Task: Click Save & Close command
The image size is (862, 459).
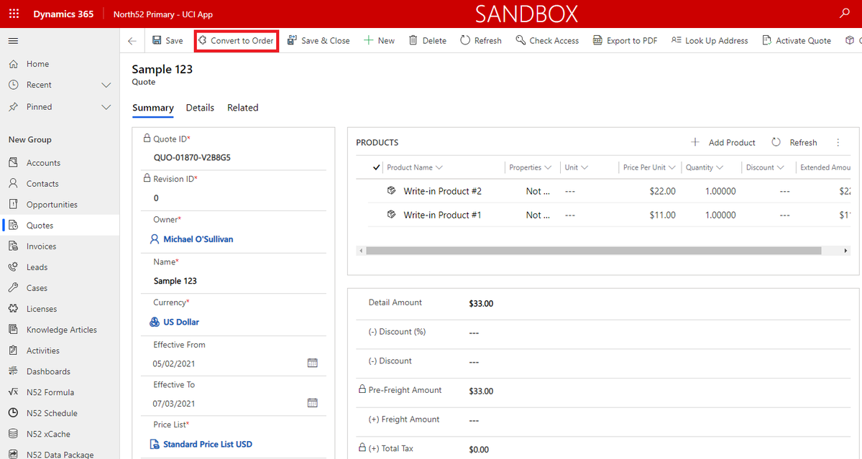Action: point(318,41)
